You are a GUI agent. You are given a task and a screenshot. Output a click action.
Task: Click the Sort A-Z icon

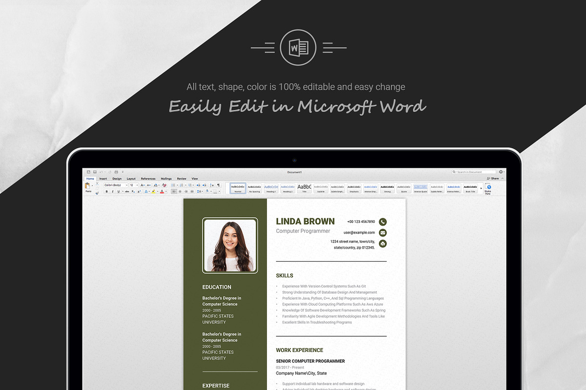[x=211, y=185]
